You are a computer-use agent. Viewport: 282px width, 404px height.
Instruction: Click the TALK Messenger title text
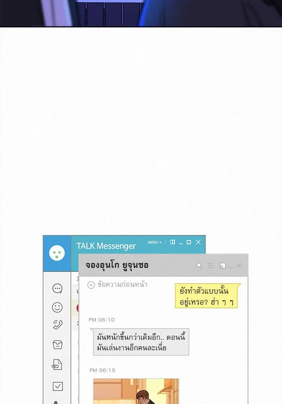coord(106,246)
